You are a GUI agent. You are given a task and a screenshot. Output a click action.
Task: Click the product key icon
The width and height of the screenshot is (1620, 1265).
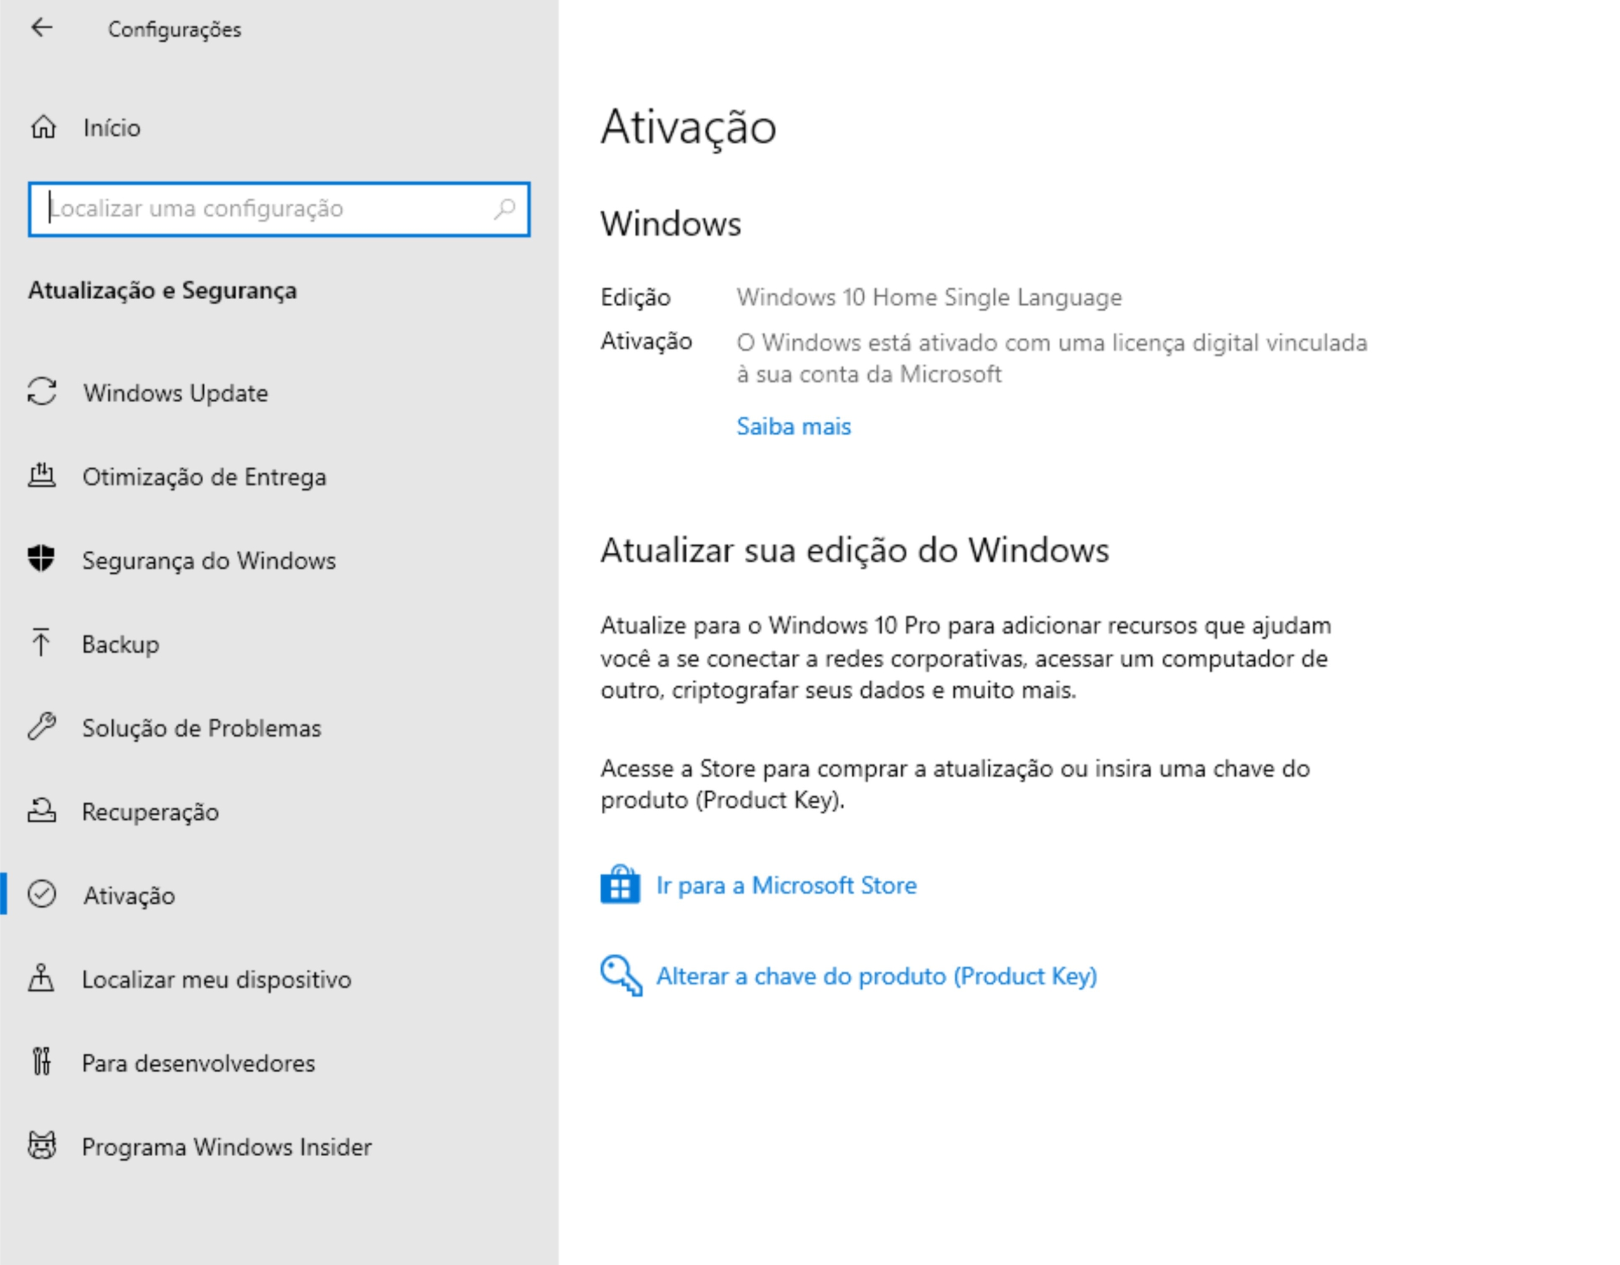coord(621,975)
